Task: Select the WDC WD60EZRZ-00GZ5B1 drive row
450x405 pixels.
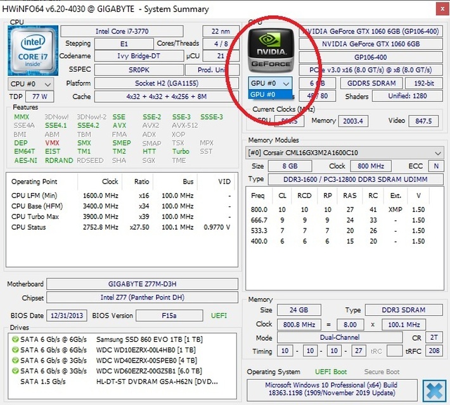Action: coord(122,371)
